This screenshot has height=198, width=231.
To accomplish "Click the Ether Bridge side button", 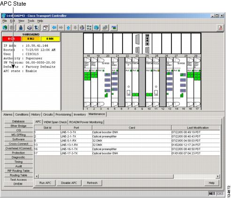I will point(18,126).
